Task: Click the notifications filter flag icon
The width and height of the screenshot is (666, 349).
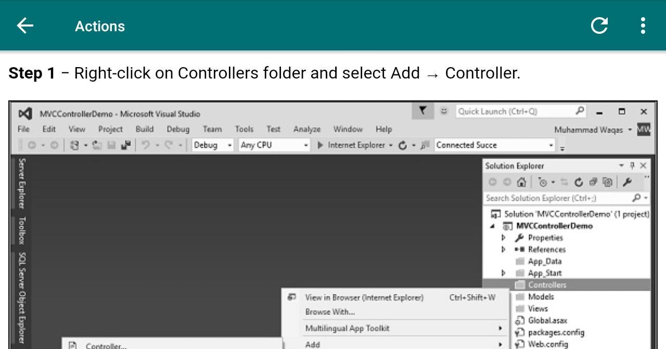Action: 424,110
